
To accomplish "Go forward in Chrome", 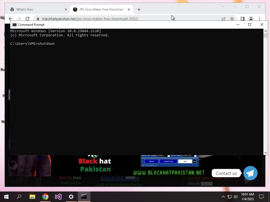I will point(19,19).
